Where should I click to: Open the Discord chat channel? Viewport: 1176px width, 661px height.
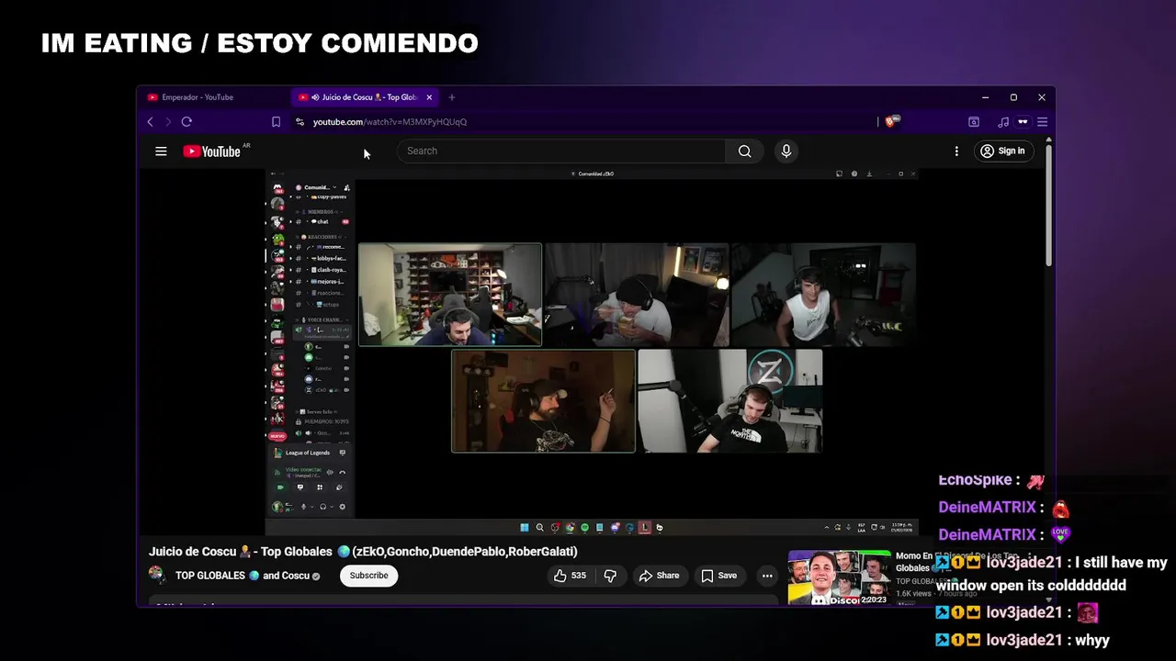tap(321, 221)
